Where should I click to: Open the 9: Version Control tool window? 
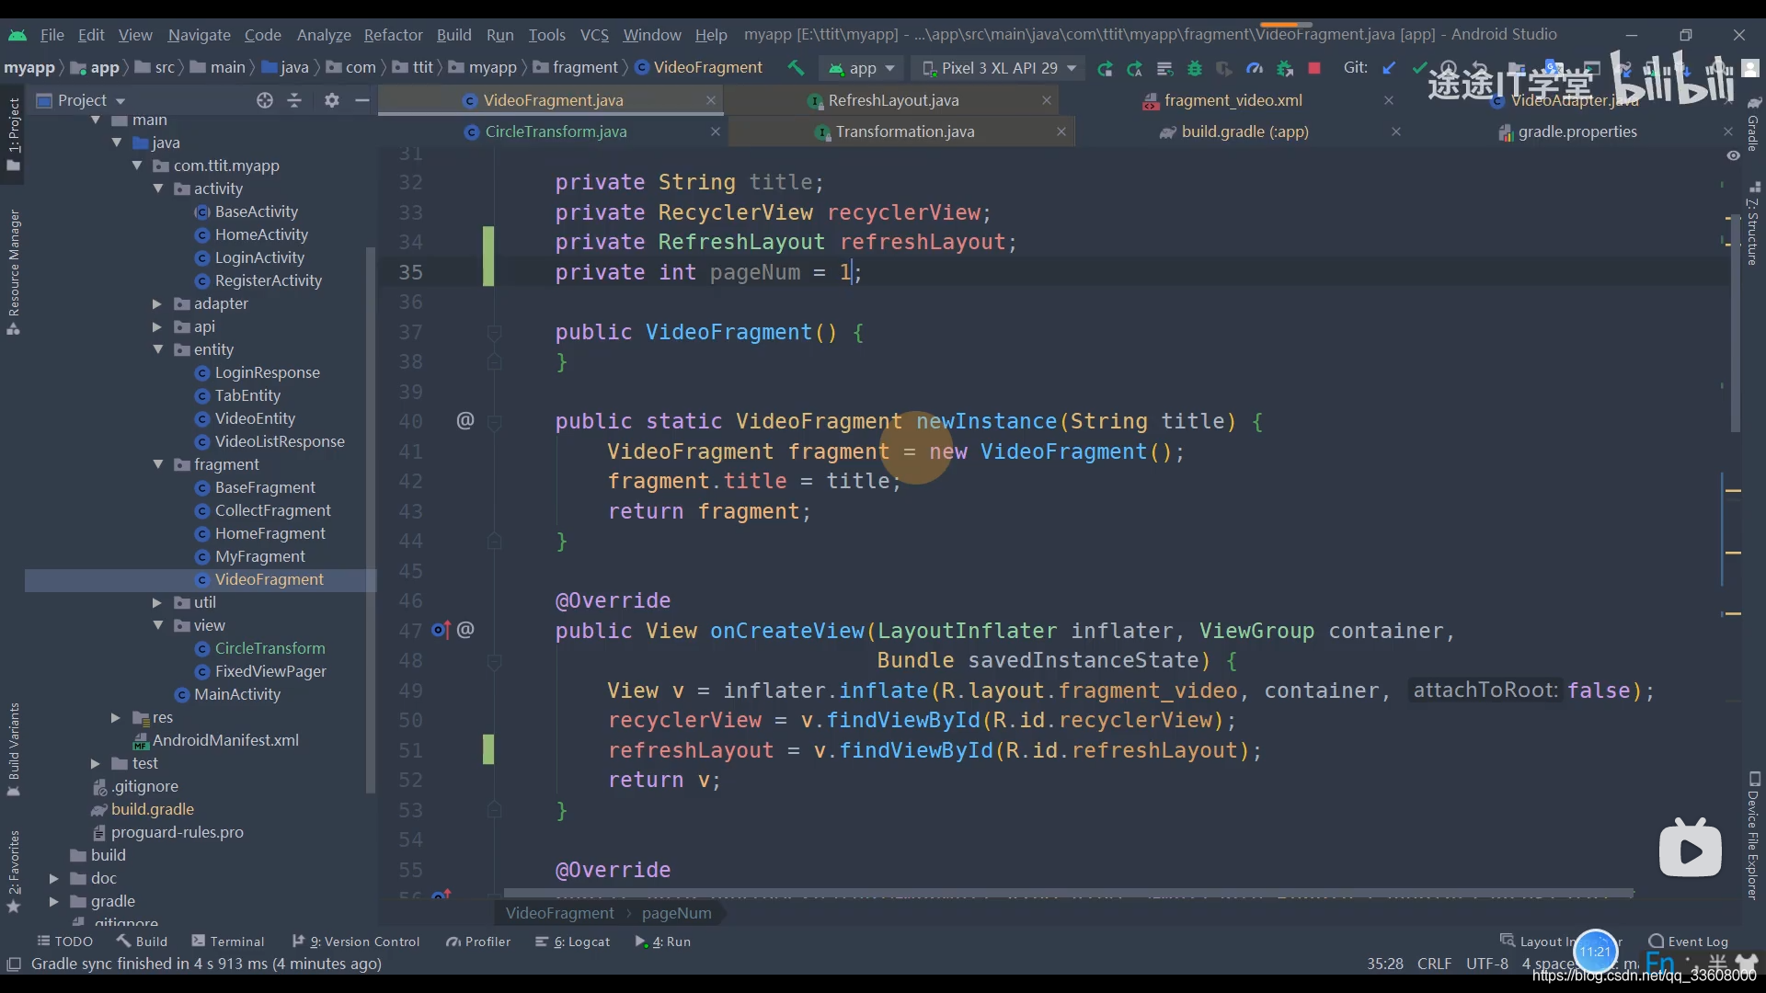click(356, 942)
